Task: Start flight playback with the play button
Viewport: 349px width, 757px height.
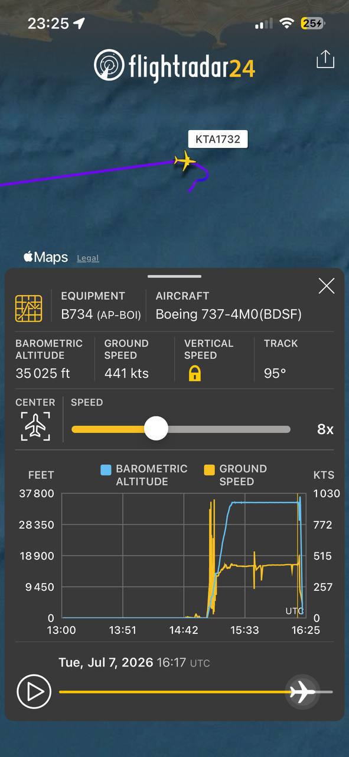Action: pos(34,691)
